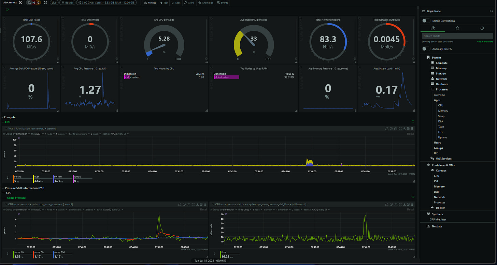Expand the sort arrow beside softirq legend
This screenshot has width=497, height=265.
pyautogui.click(x=8, y=178)
